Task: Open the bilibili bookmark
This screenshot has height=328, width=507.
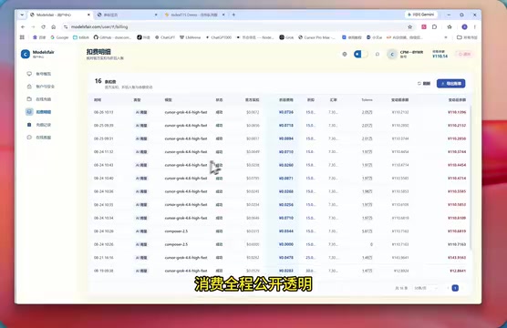Action: click(x=81, y=37)
